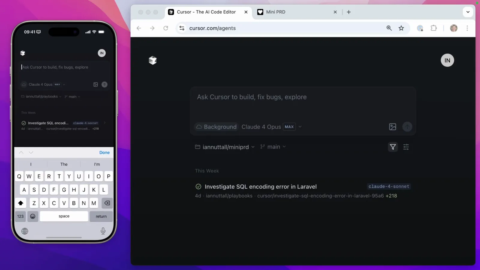The width and height of the screenshot is (480, 270).
Task: Open Chrome three-dot menu
Action: click(467, 28)
